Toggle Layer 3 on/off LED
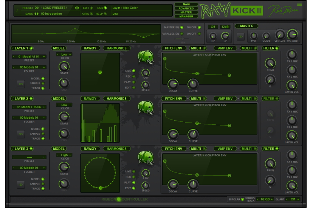Image resolution: width=310 pixels, height=208 pixels. (x=31, y=149)
